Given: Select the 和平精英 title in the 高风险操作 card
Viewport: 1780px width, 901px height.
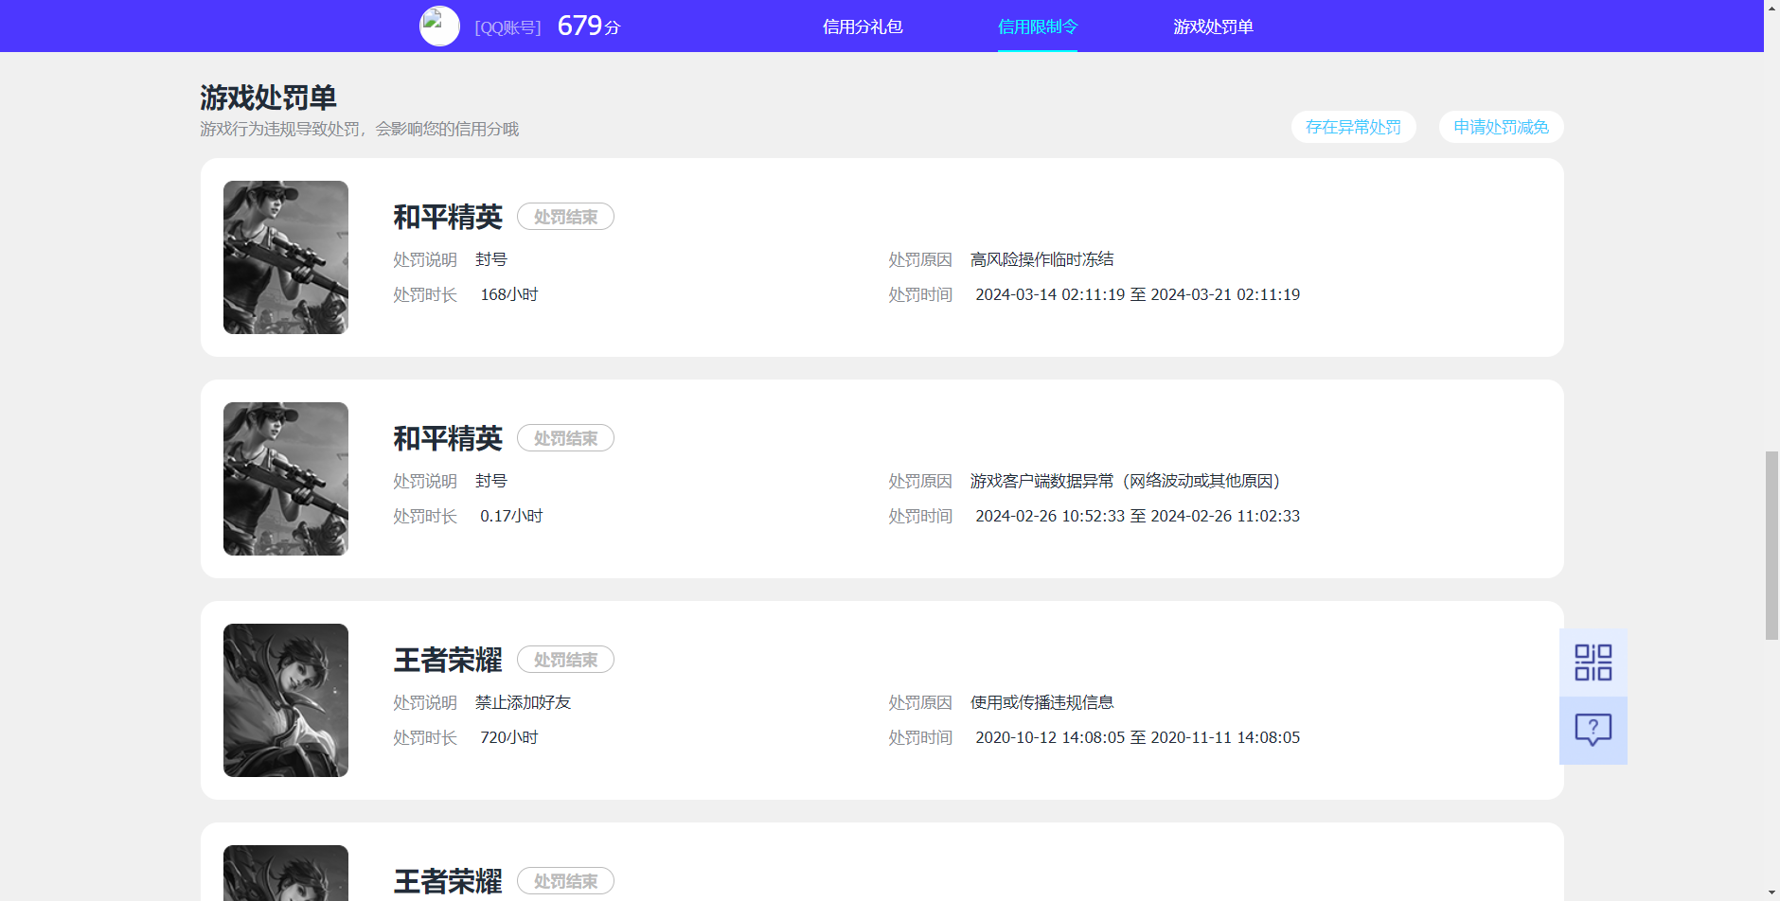Looking at the screenshot, I should [448, 217].
